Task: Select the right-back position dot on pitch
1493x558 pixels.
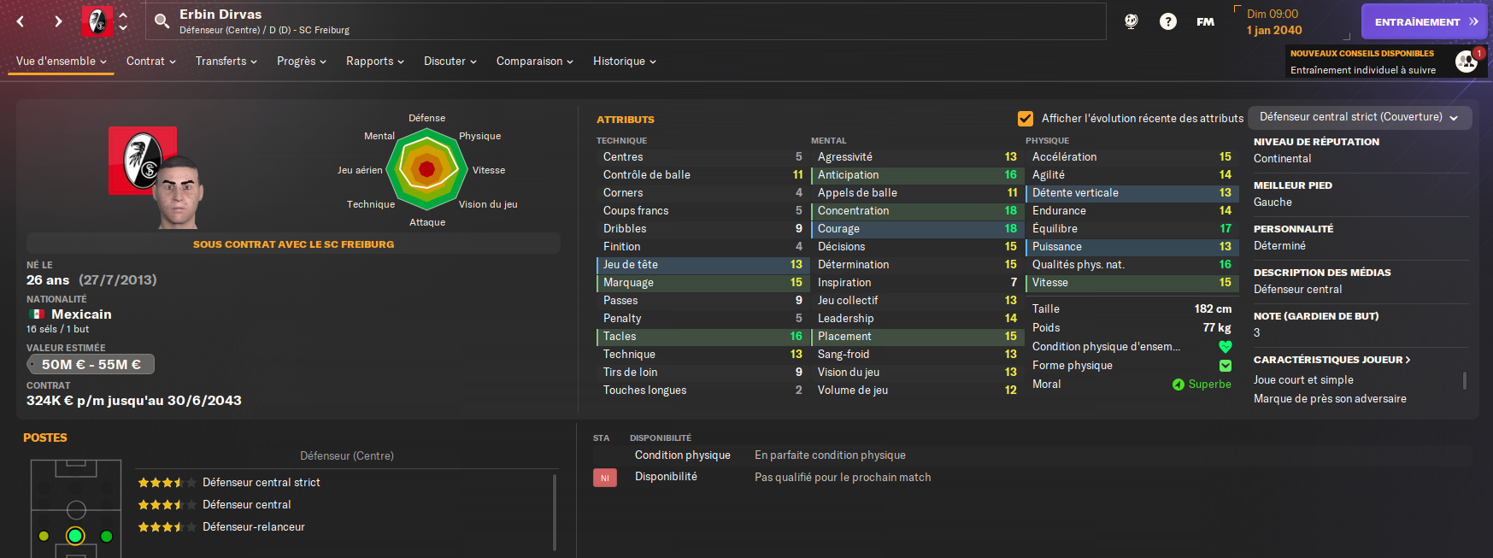Action: point(107,537)
